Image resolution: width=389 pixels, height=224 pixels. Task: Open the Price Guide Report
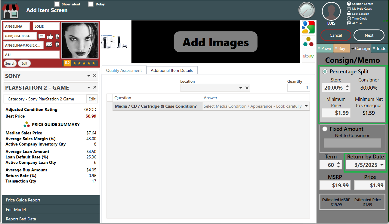point(51,200)
